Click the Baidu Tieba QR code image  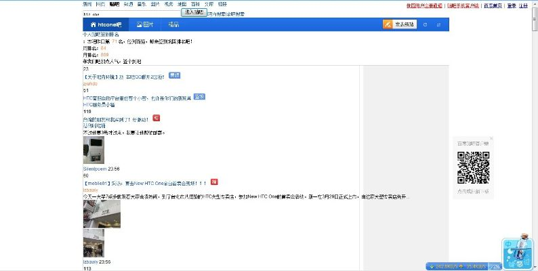point(473,167)
